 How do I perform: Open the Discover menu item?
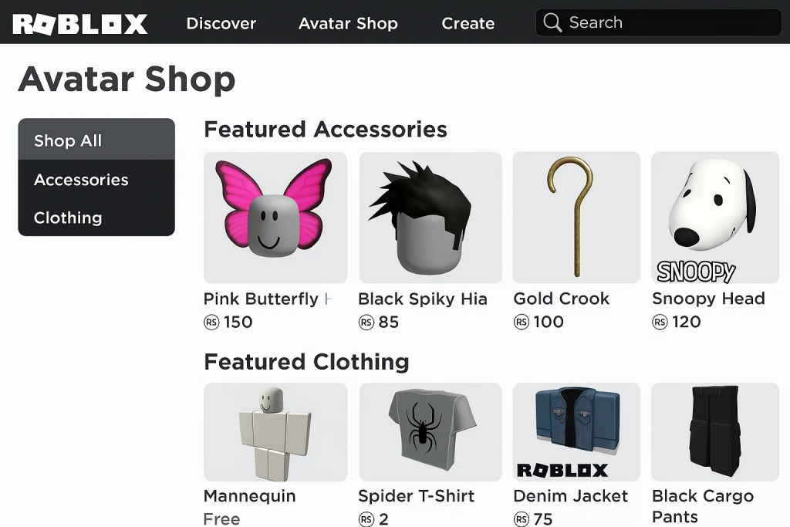point(221,23)
